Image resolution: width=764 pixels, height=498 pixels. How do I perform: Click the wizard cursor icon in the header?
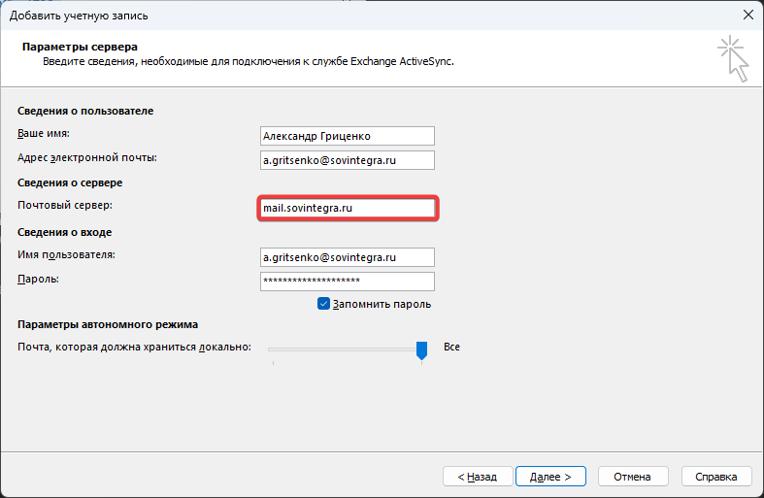pyautogui.click(x=735, y=58)
